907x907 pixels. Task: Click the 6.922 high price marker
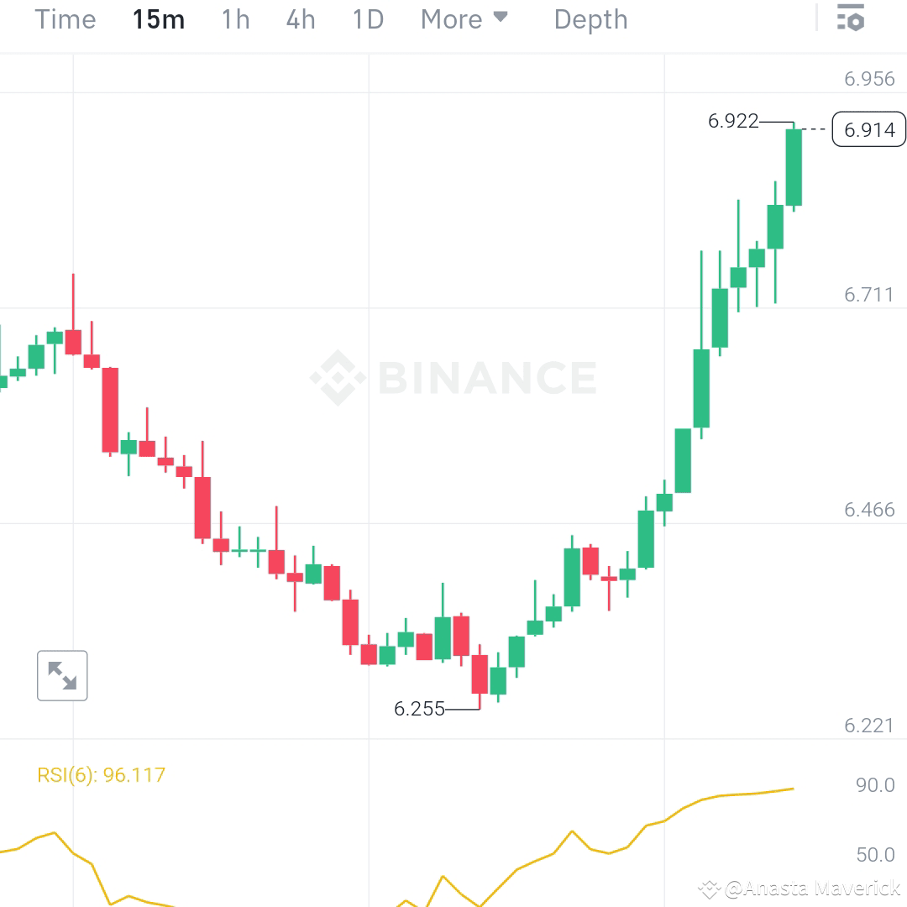(733, 121)
